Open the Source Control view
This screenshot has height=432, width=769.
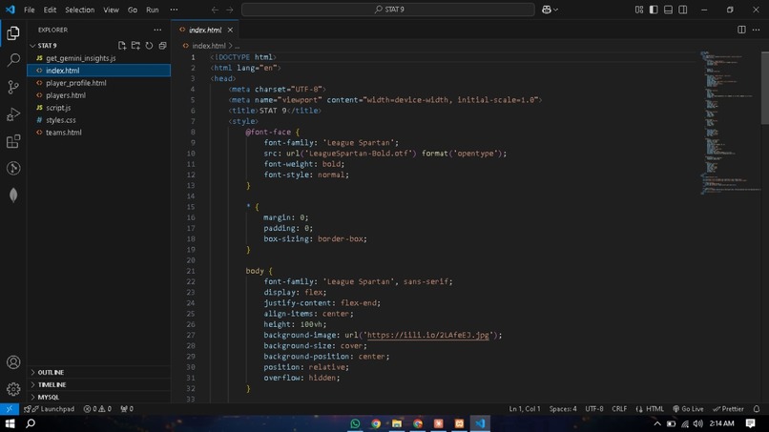(x=13, y=88)
